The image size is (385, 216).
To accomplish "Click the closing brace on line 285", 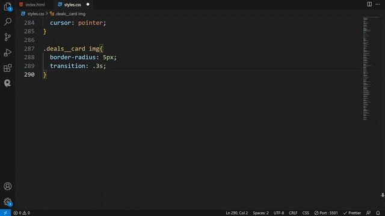I will [x=45, y=32].
